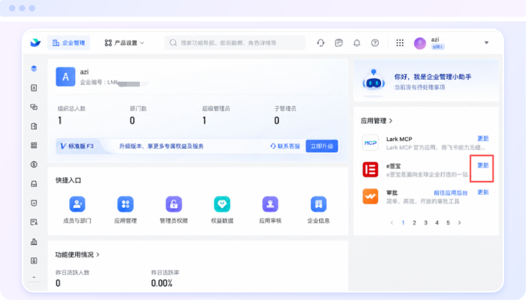Click the sidebar drive-shaped icon
Viewport: 526px width, 304px height.
(x=34, y=184)
